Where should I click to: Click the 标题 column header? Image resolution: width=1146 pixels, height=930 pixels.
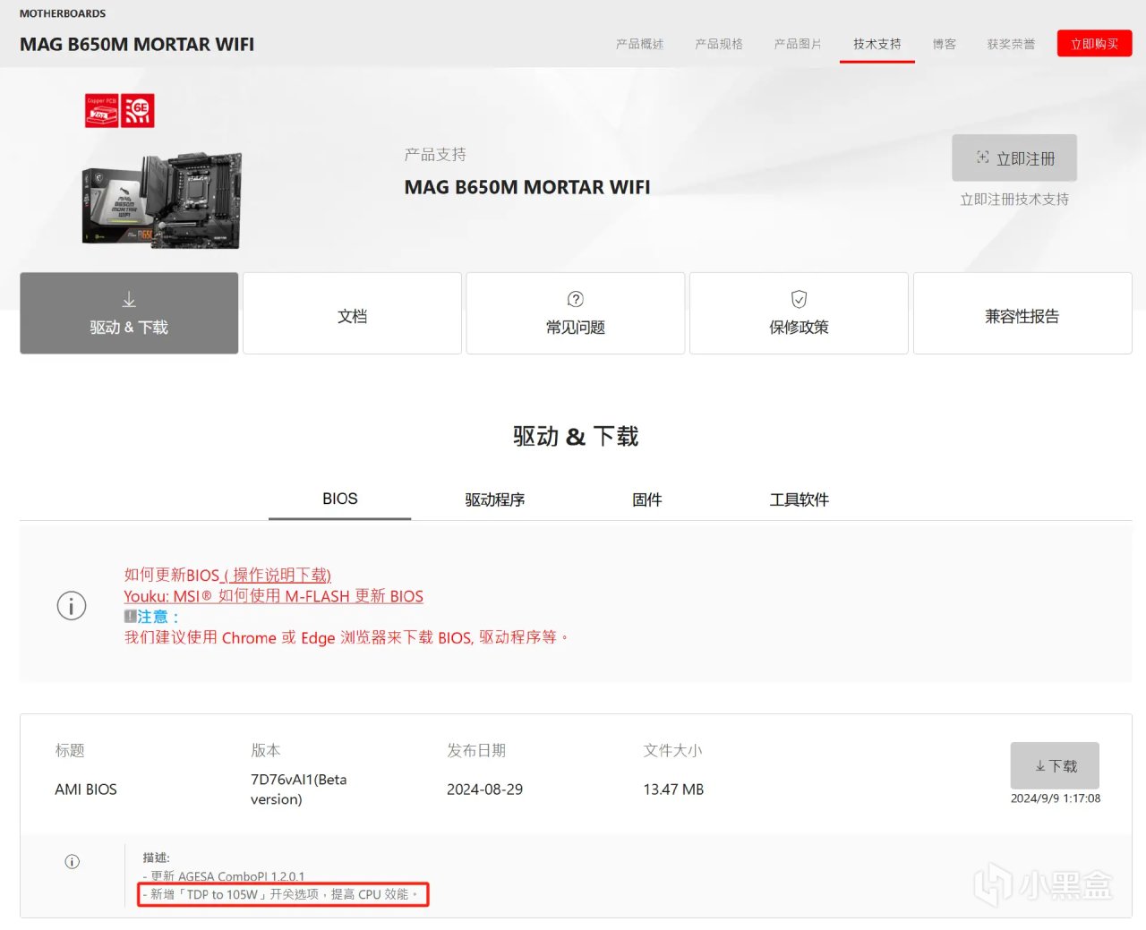pos(70,750)
